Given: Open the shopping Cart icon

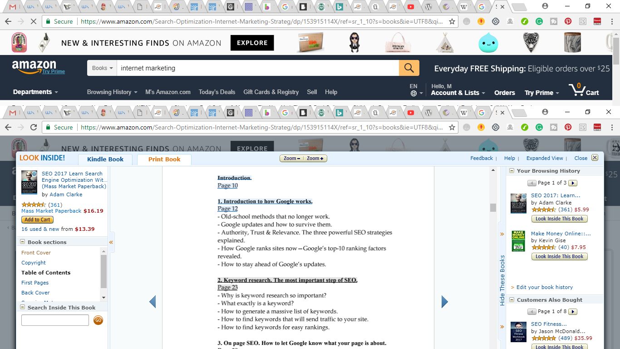Looking at the screenshot, I should pos(584,90).
